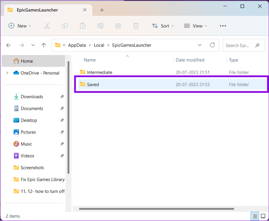
Task: Click the pin icon beside Documents
Action: point(62,108)
